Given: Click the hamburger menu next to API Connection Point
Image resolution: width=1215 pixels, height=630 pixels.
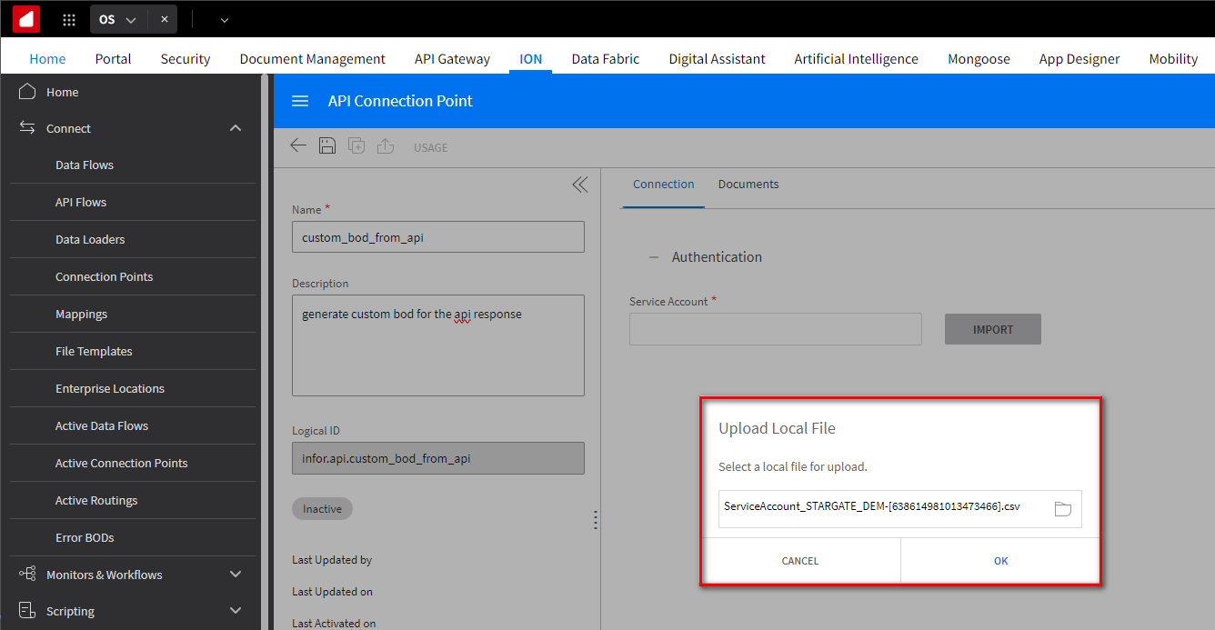Looking at the screenshot, I should pos(300,101).
